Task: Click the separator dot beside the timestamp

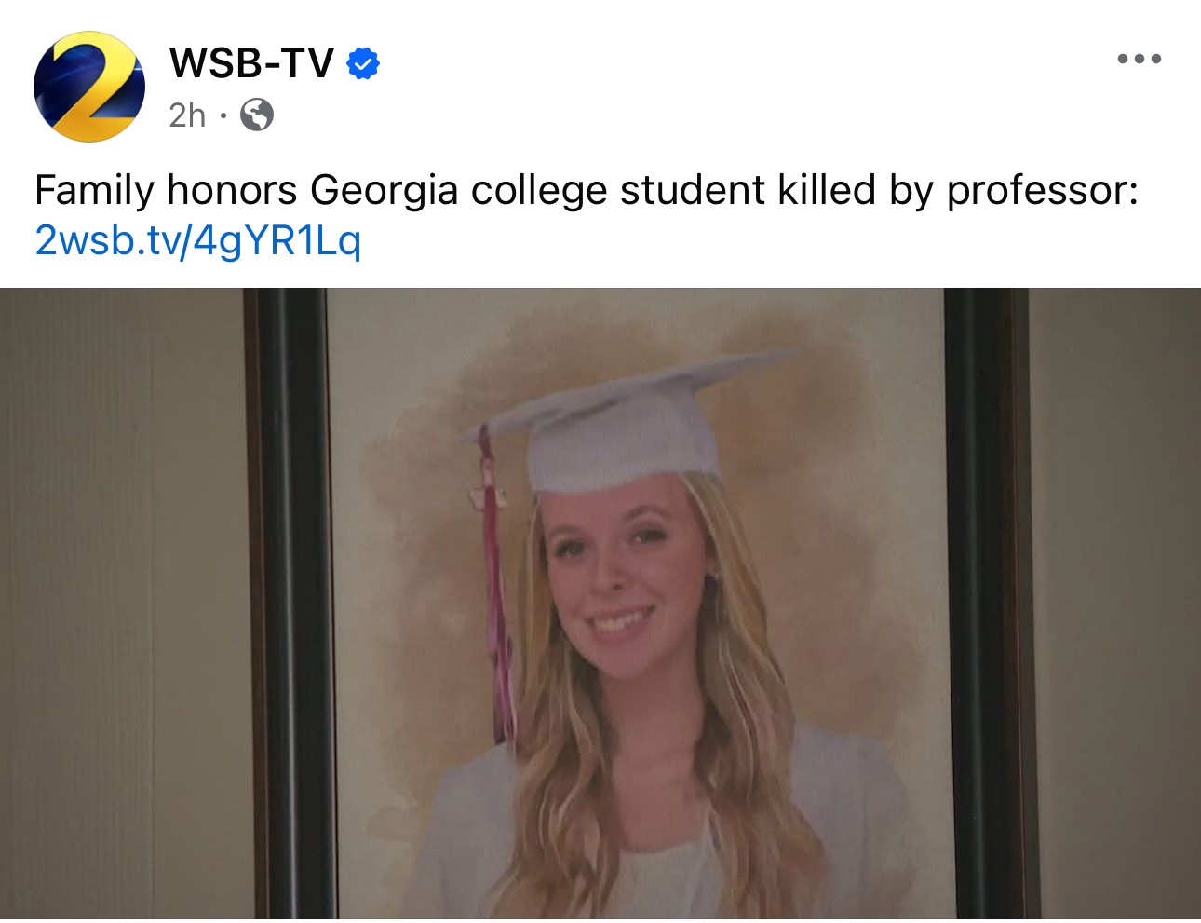Action: pos(223,115)
